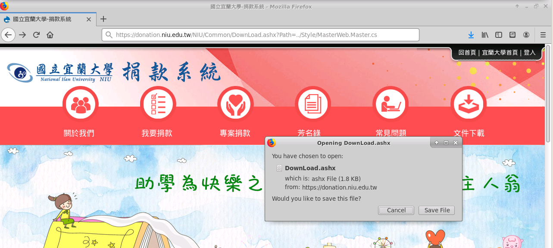Click the 芳名錄 documents icon
This screenshot has height=248, width=553.
click(x=313, y=104)
